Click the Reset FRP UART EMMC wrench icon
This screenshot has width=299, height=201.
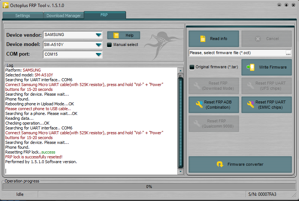[x=251, y=105]
